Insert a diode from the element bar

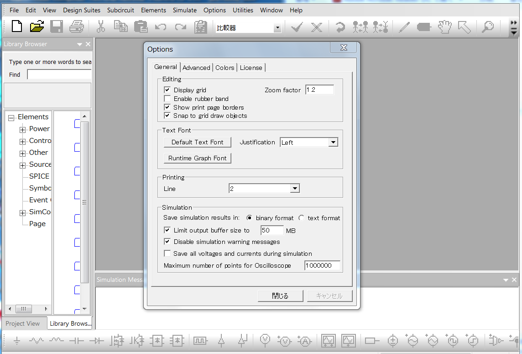click(97, 341)
